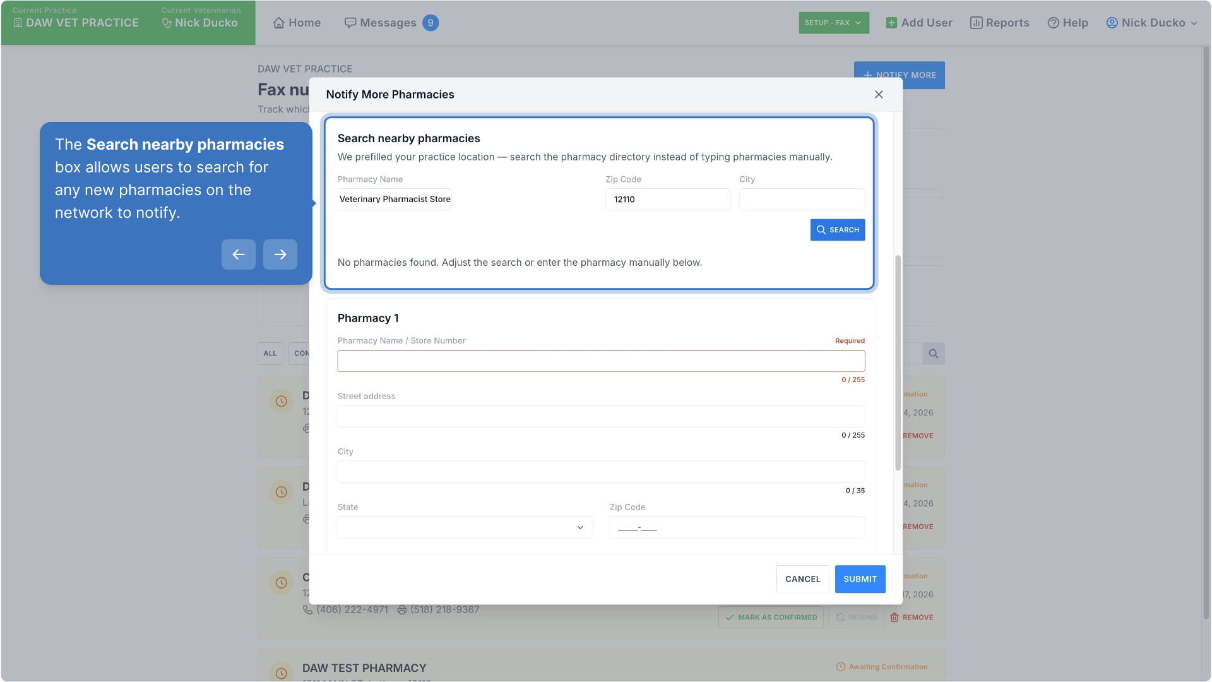Click the Help question mark icon
Screen dimensions: 1212x682
[1054, 23]
